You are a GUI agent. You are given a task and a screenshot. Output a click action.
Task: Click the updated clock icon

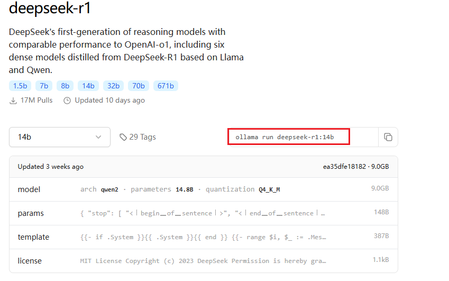[67, 101]
